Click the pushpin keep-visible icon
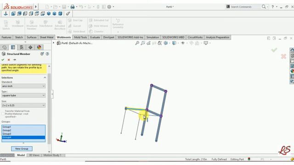The height and width of the screenshot is (165, 294). click(x=14, y=60)
